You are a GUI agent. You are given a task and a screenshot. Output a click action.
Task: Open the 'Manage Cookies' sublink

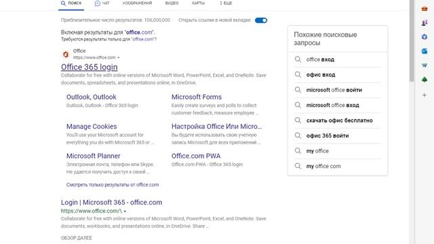(92, 127)
